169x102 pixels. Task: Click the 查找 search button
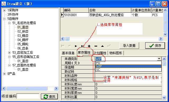point(49,96)
